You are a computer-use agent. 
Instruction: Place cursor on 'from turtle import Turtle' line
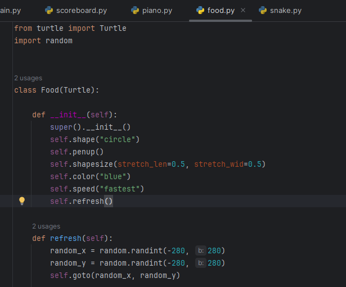(x=70, y=28)
